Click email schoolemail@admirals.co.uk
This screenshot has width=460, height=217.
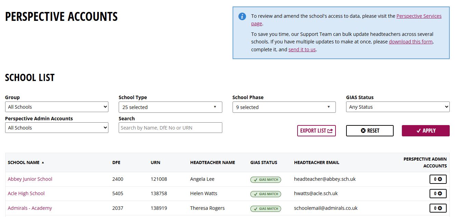(326, 208)
